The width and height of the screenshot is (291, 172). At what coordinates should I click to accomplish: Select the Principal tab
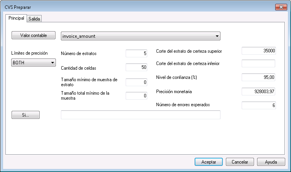click(16, 18)
